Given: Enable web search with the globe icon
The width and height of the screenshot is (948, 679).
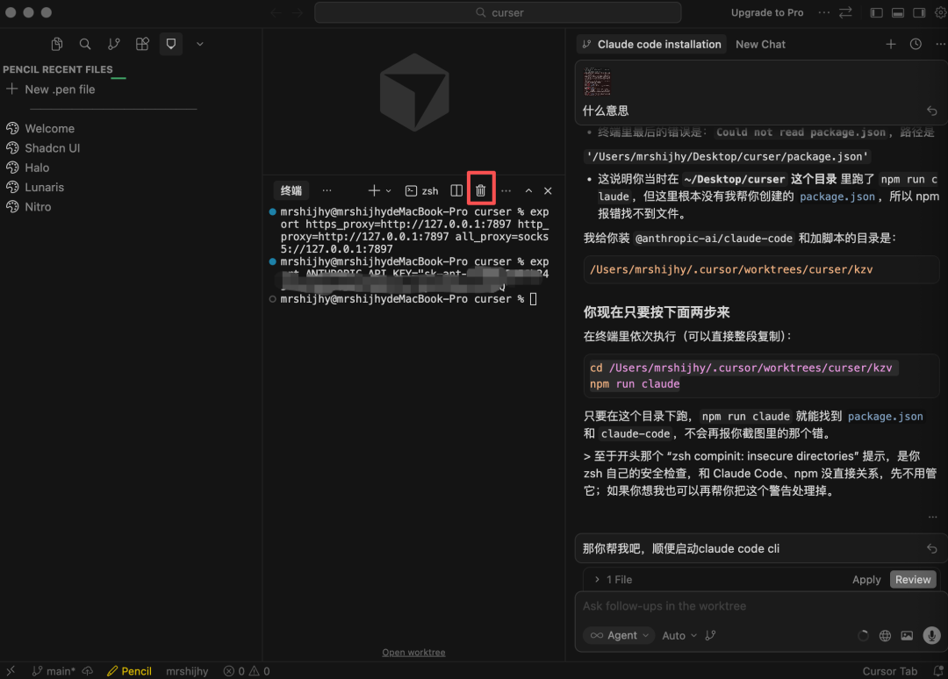Looking at the screenshot, I should (885, 635).
